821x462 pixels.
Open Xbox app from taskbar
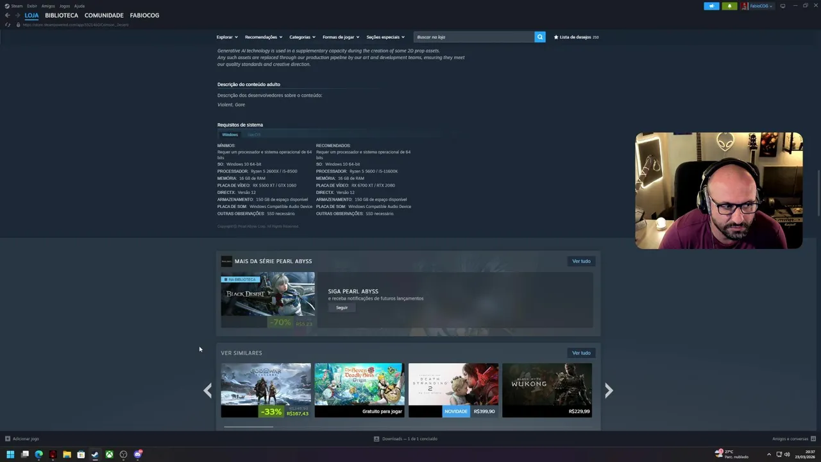110,454
